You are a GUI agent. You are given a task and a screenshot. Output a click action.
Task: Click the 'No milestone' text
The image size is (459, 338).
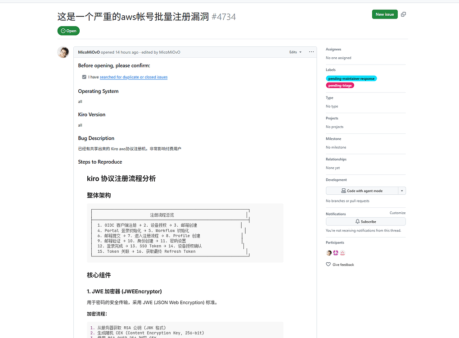(336, 147)
